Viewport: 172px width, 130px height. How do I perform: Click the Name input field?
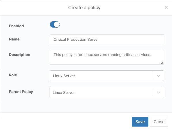(107, 39)
